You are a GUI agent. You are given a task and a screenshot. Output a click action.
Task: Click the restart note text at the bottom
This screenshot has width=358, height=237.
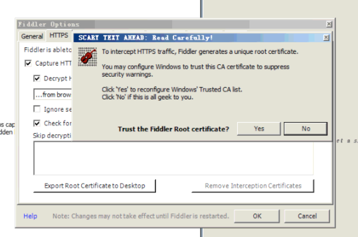click(x=141, y=216)
